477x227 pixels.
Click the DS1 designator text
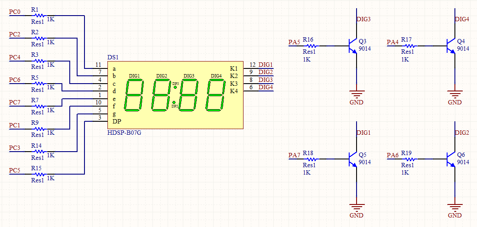tap(113, 57)
